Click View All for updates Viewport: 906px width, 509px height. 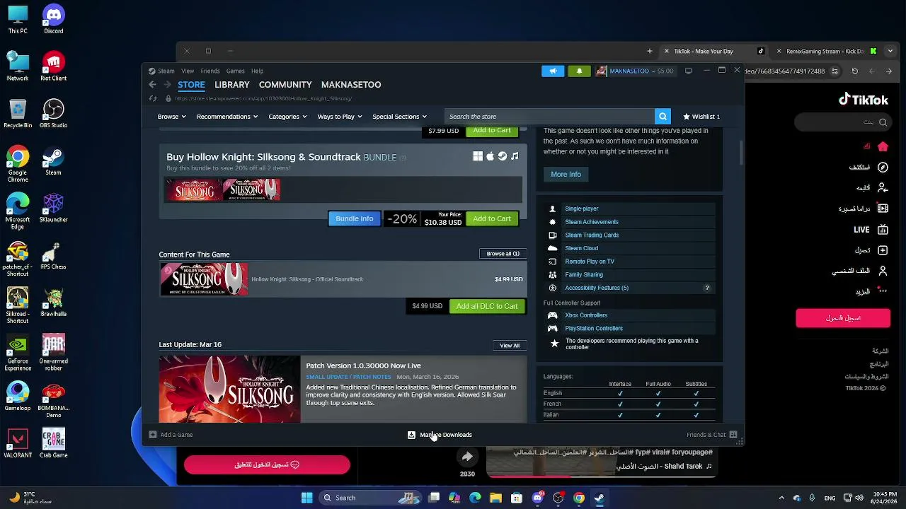(510, 346)
